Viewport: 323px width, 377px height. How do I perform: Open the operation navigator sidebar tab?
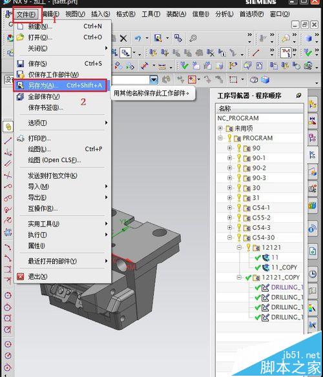click(x=313, y=155)
